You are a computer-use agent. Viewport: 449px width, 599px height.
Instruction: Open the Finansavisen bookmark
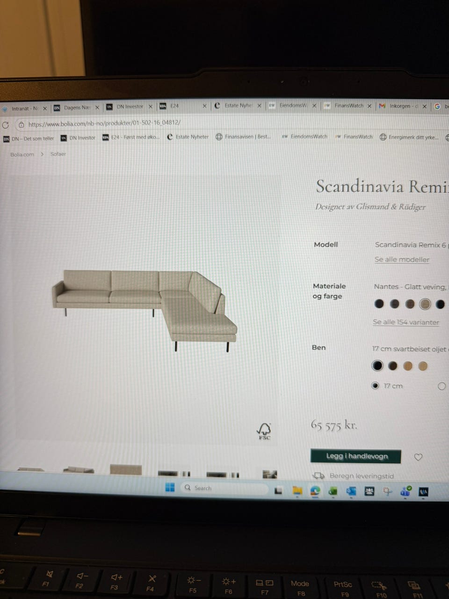pos(243,137)
